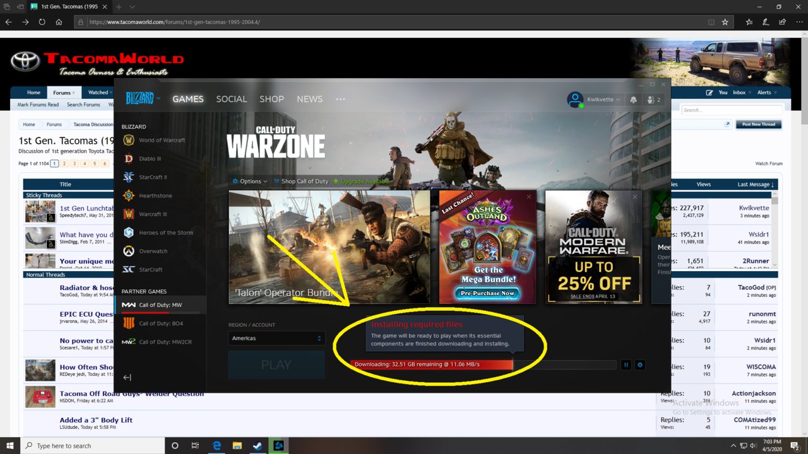Switch to the SOCIAL tab
Viewport: 808px width, 454px height.
[x=232, y=99]
